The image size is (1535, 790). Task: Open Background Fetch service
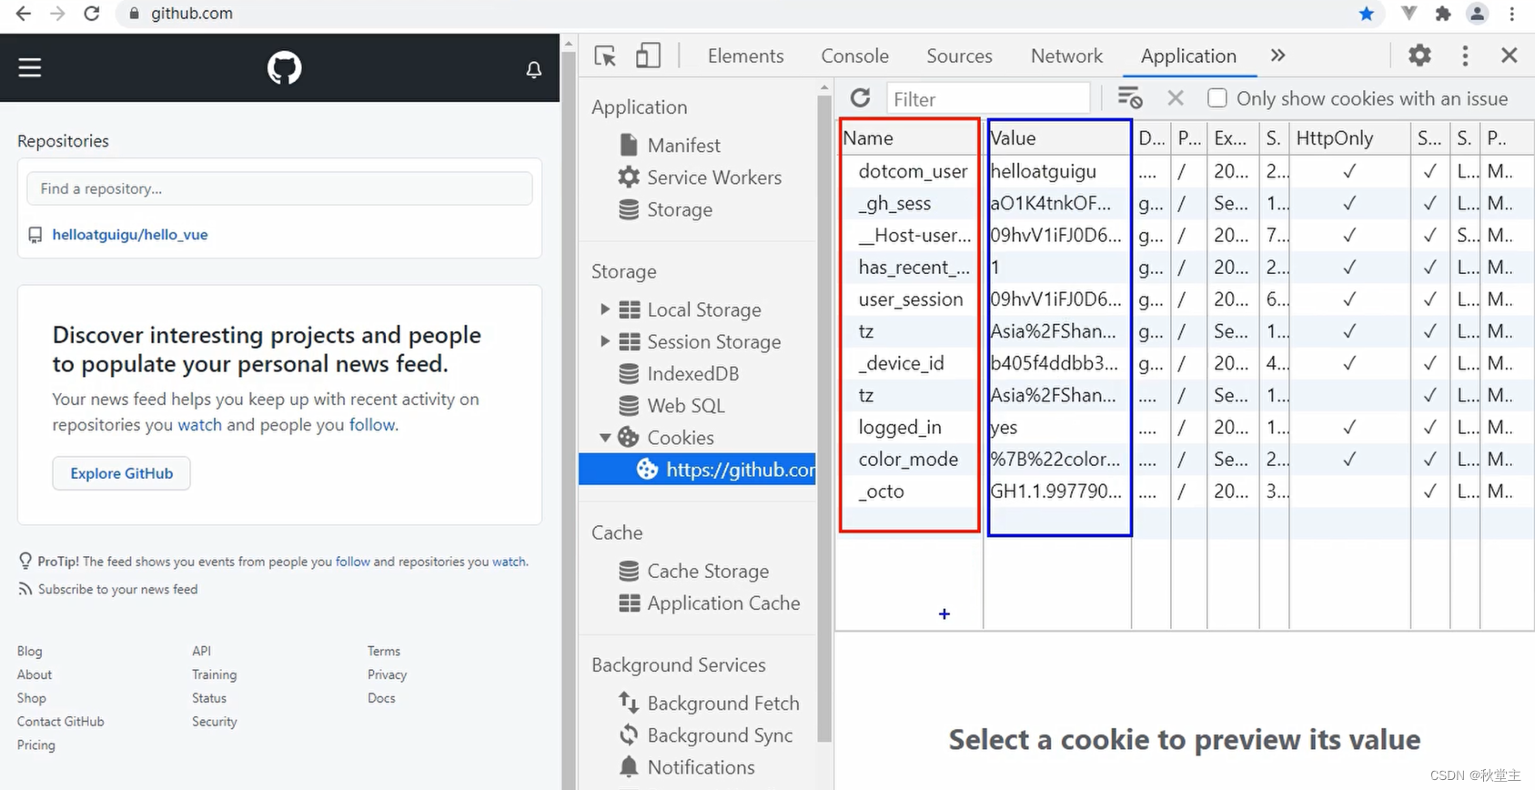point(723,704)
